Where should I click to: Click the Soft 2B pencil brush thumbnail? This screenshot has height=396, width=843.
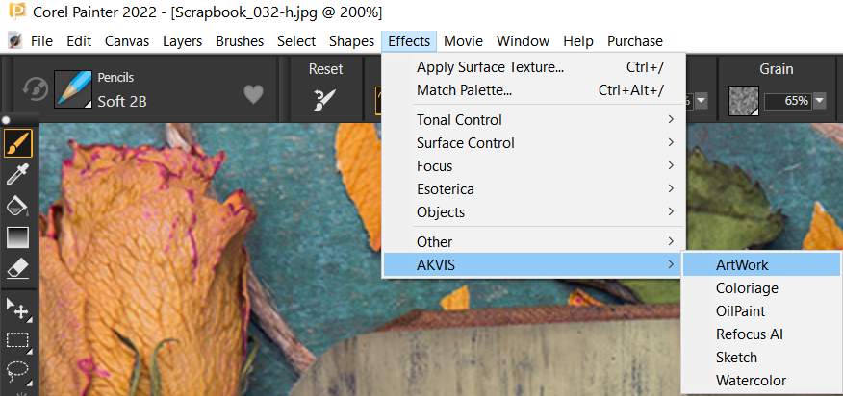[72, 88]
